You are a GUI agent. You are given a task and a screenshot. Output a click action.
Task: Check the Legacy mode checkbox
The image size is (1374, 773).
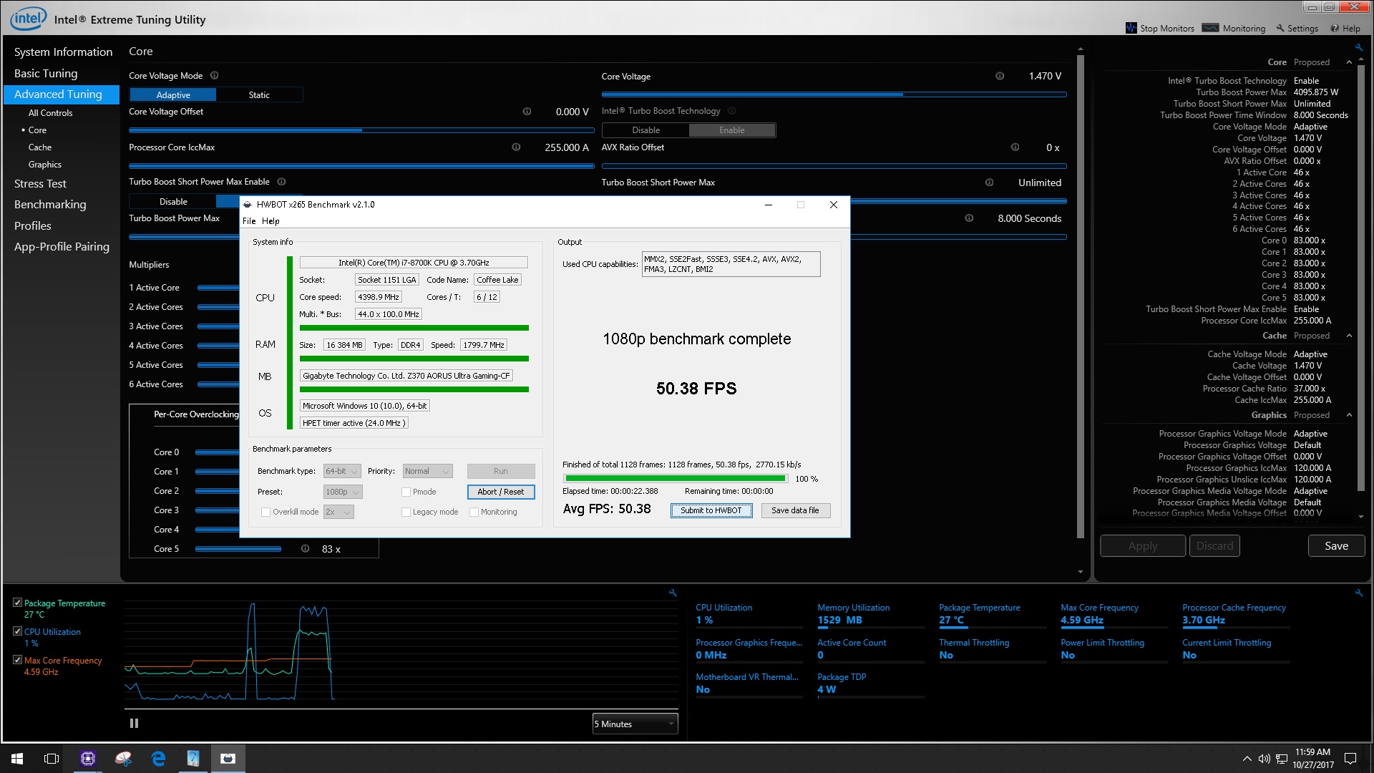(x=406, y=512)
